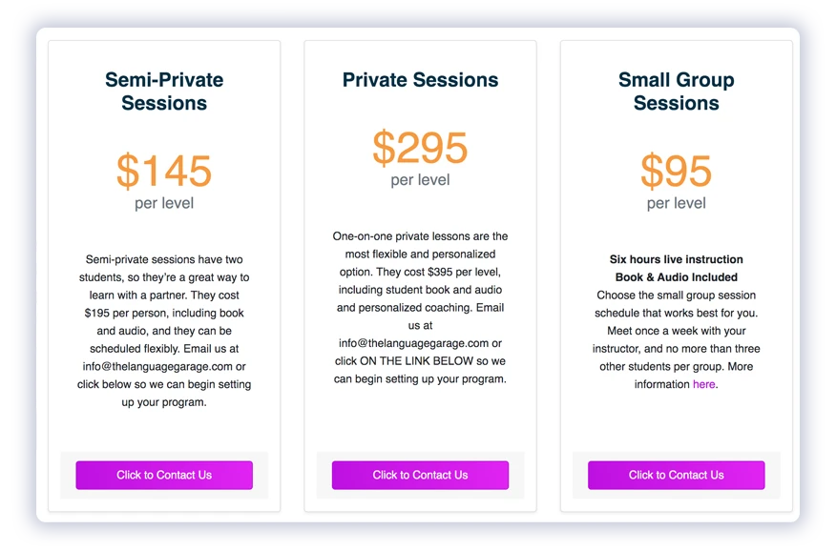836x550 pixels.
Task: Select the Semi-Private Sessions heading
Action: pyautogui.click(x=164, y=92)
